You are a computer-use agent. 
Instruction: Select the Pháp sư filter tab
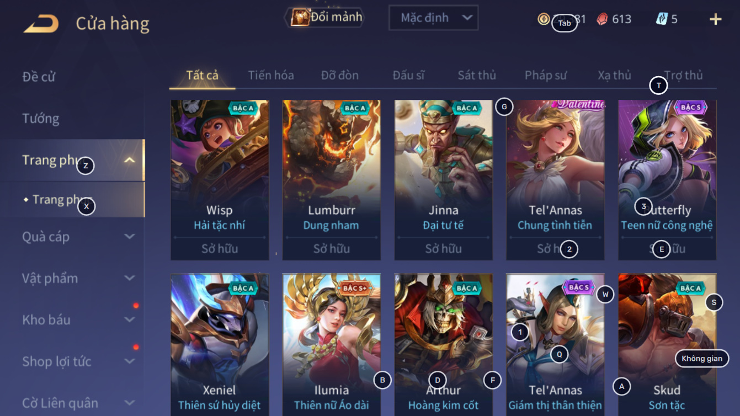click(546, 75)
